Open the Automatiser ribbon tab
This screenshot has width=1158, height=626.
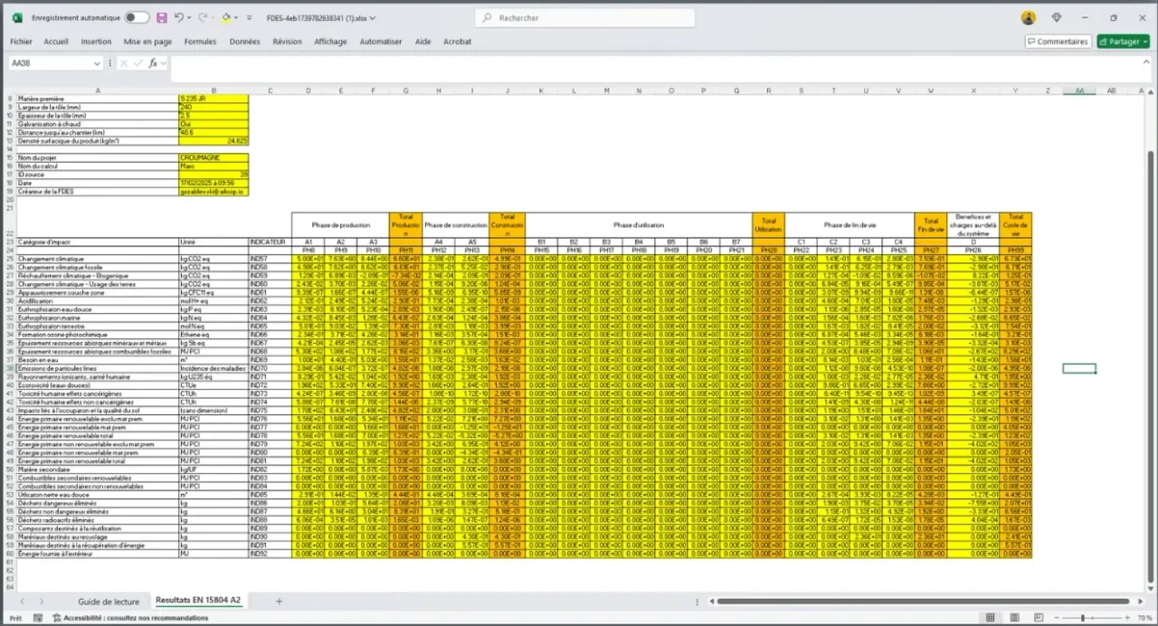pos(381,42)
